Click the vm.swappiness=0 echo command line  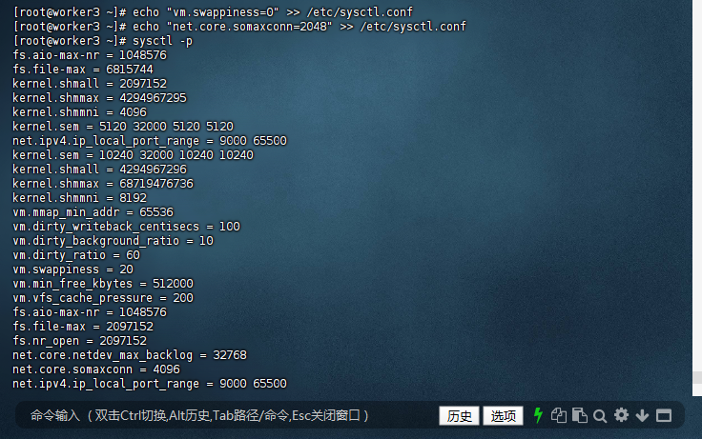(213, 12)
